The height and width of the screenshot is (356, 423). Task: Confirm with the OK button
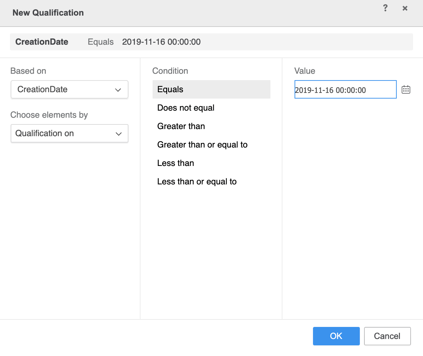336,336
